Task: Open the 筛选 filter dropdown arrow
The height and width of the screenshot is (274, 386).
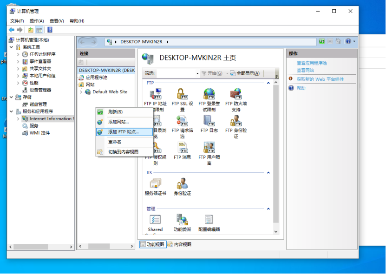Action: 197,73
